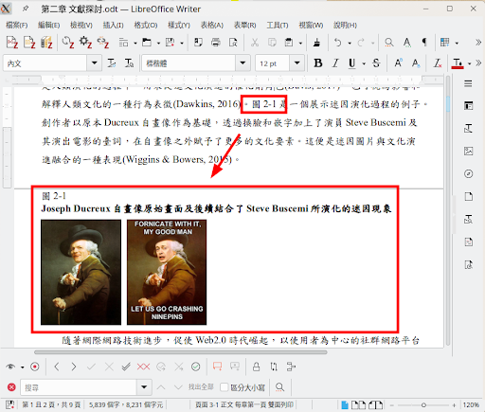Screen dimensions: 485x412
Task: Click Zotero Add Note icon
Action: pyautogui.click(x=29, y=42)
